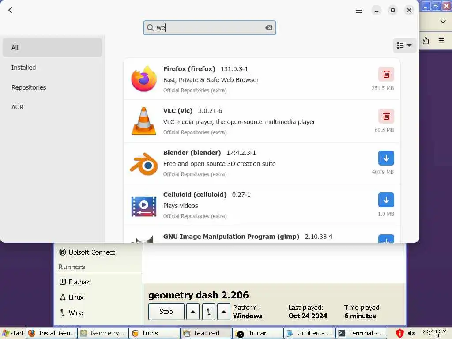
Task: Switch to Geometry taskbar window
Action: point(103,333)
